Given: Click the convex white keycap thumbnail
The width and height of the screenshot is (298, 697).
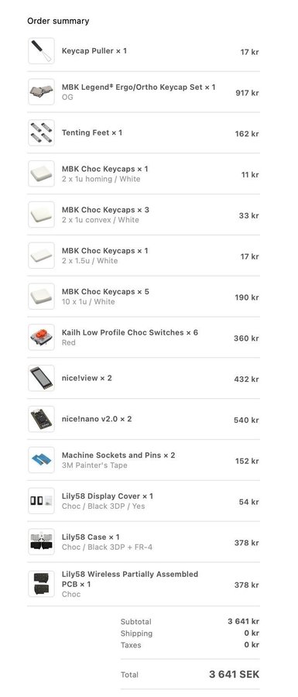Looking at the screenshot, I should [x=41, y=215].
